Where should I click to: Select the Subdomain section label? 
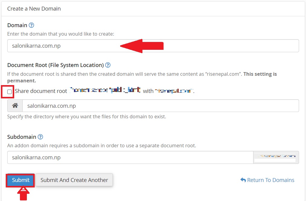[x=22, y=137]
